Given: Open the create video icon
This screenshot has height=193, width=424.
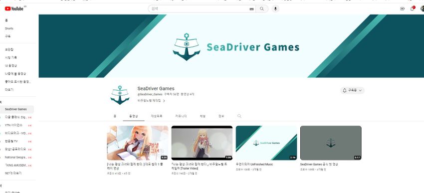Looking at the screenshot, I should pyautogui.click(x=402, y=8).
